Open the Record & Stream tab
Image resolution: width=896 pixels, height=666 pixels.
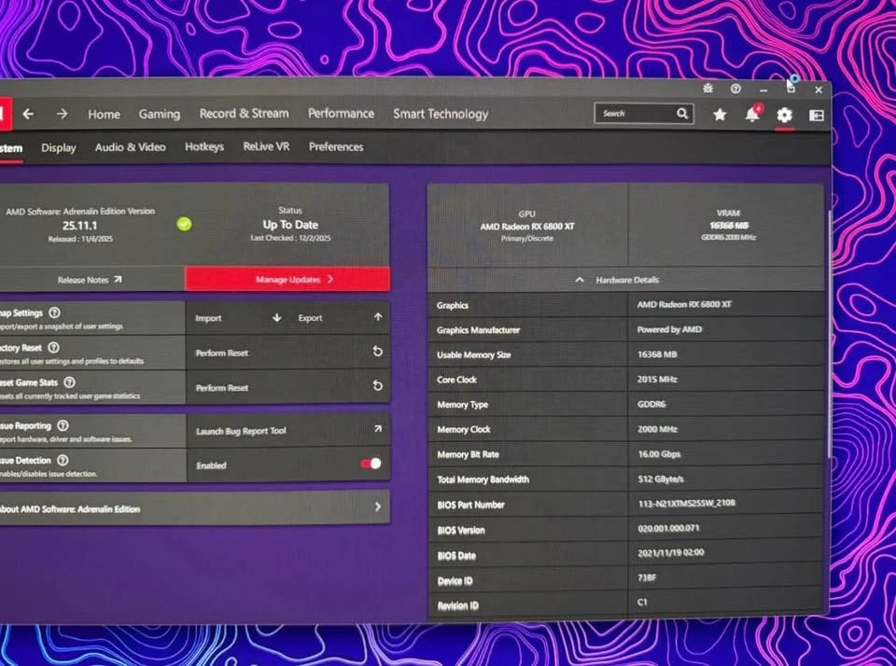[244, 114]
